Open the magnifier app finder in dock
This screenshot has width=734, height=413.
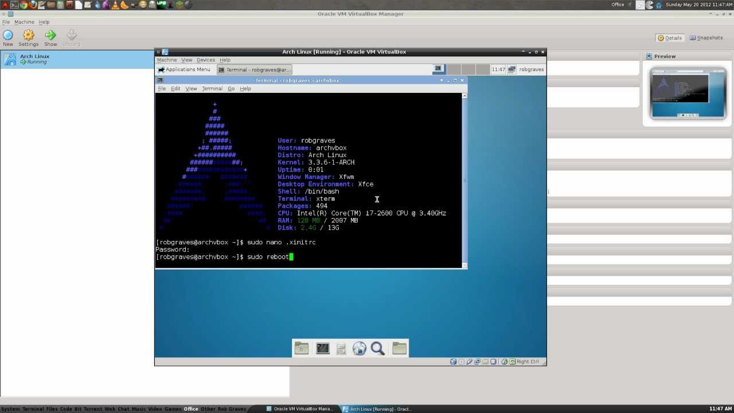377,348
